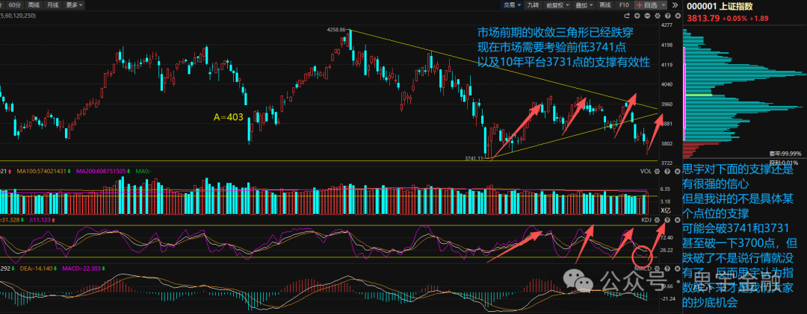This screenshot has height=314, width=807.
Task: Click the 4277 price axis label
Action: pos(667,25)
